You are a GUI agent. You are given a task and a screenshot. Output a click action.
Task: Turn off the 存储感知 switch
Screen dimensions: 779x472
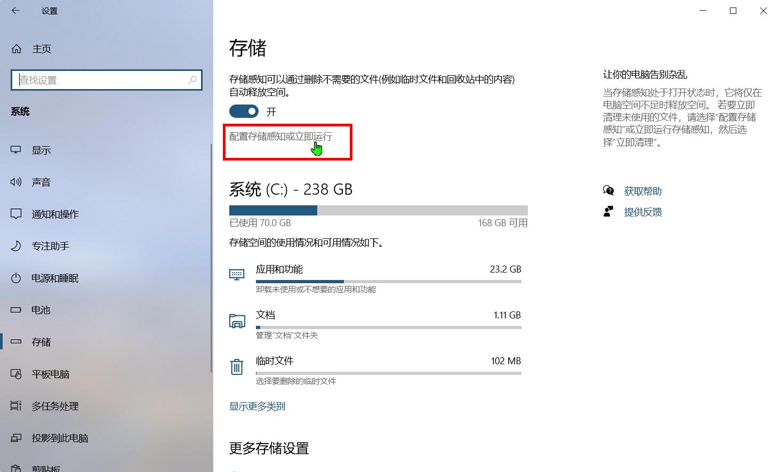pyautogui.click(x=244, y=111)
